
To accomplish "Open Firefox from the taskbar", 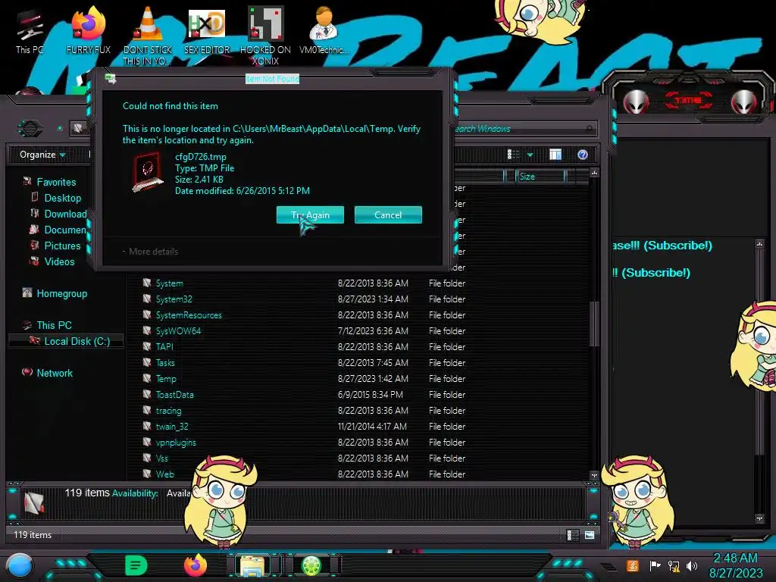I will (x=195, y=565).
